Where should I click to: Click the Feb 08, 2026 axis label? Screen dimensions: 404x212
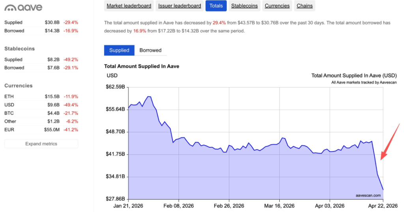coord(178,206)
